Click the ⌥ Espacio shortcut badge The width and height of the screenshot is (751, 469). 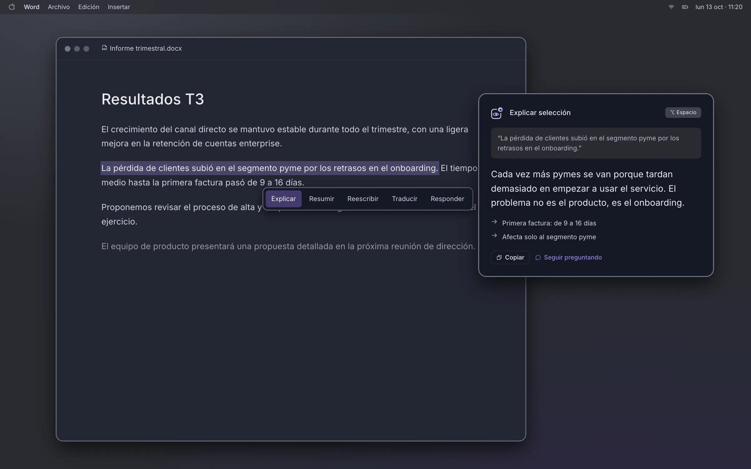pos(683,113)
